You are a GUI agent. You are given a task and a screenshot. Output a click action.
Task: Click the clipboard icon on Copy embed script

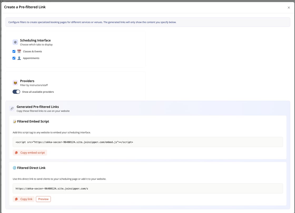click(x=17, y=152)
